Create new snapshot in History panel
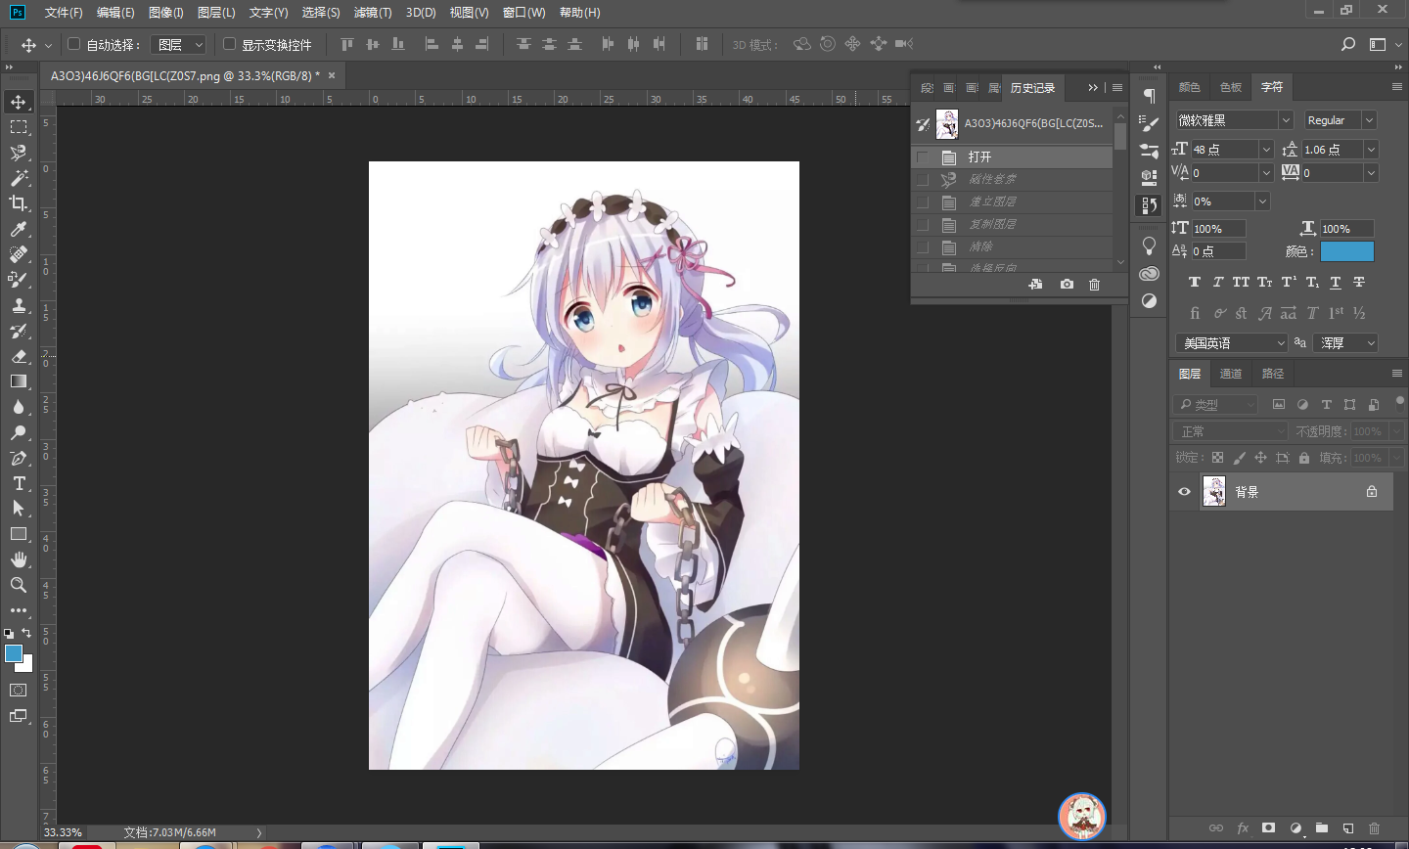Image resolution: width=1409 pixels, height=849 pixels. tap(1067, 285)
